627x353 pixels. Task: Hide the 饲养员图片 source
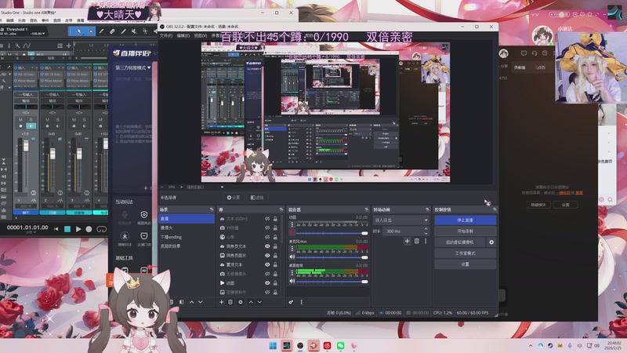click(x=267, y=256)
